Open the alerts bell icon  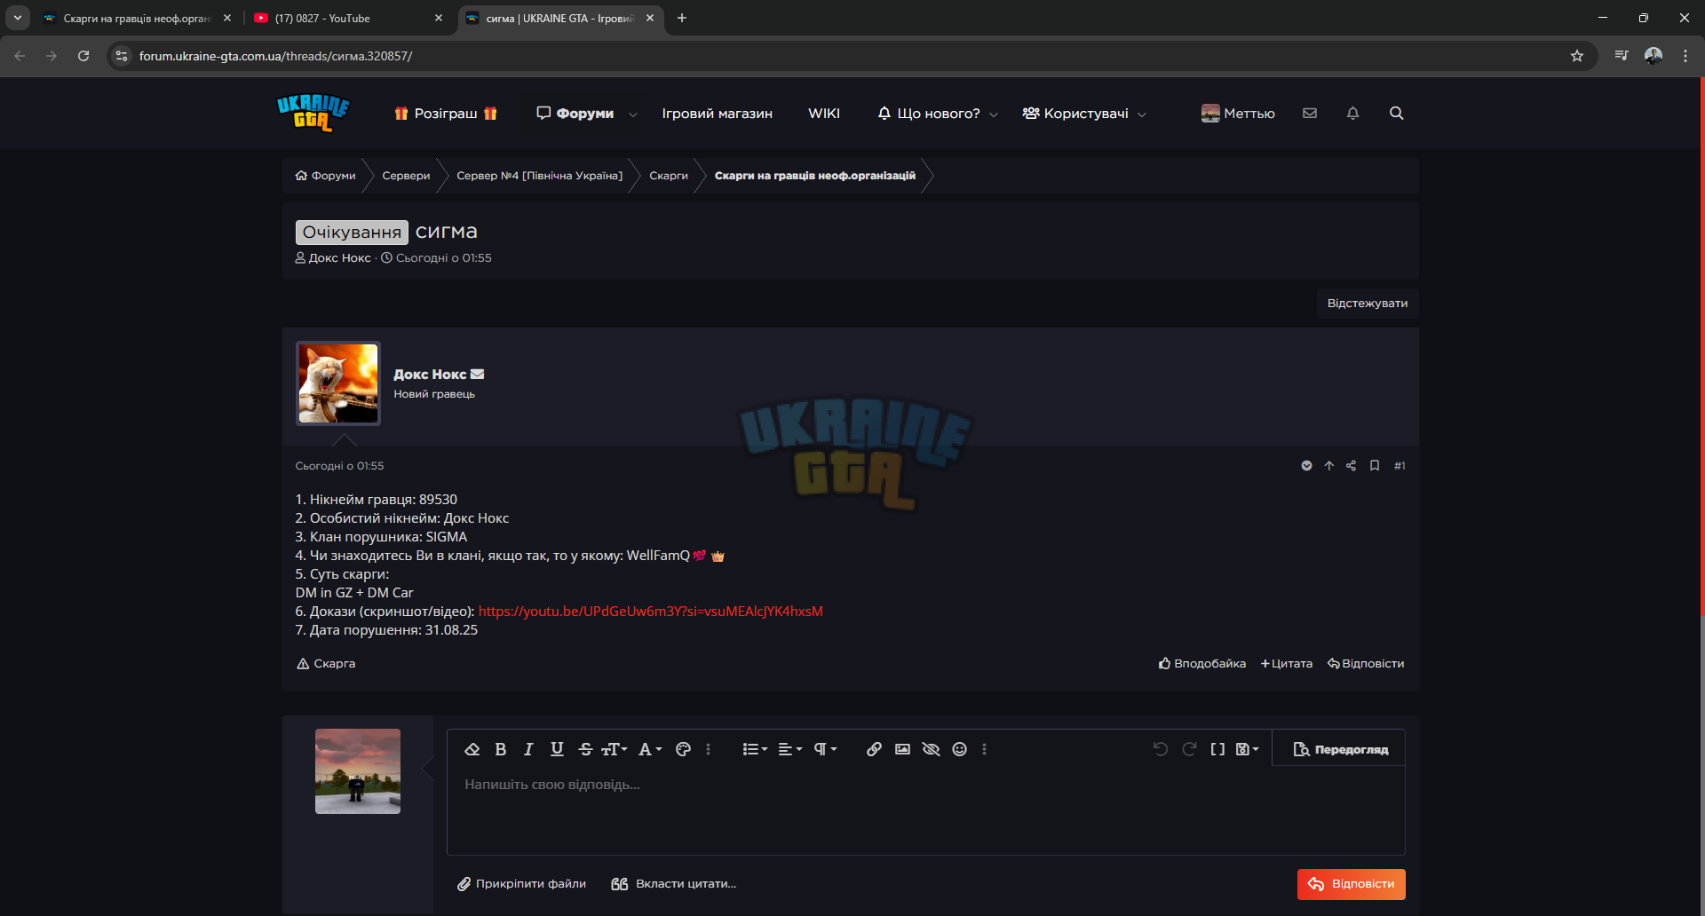(x=1352, y=114)
